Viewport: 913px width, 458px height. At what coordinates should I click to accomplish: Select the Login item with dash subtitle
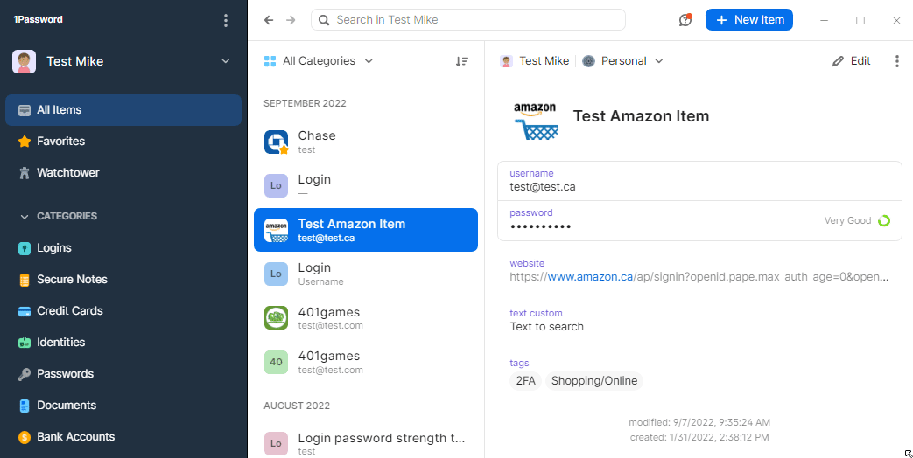point(366,186)
